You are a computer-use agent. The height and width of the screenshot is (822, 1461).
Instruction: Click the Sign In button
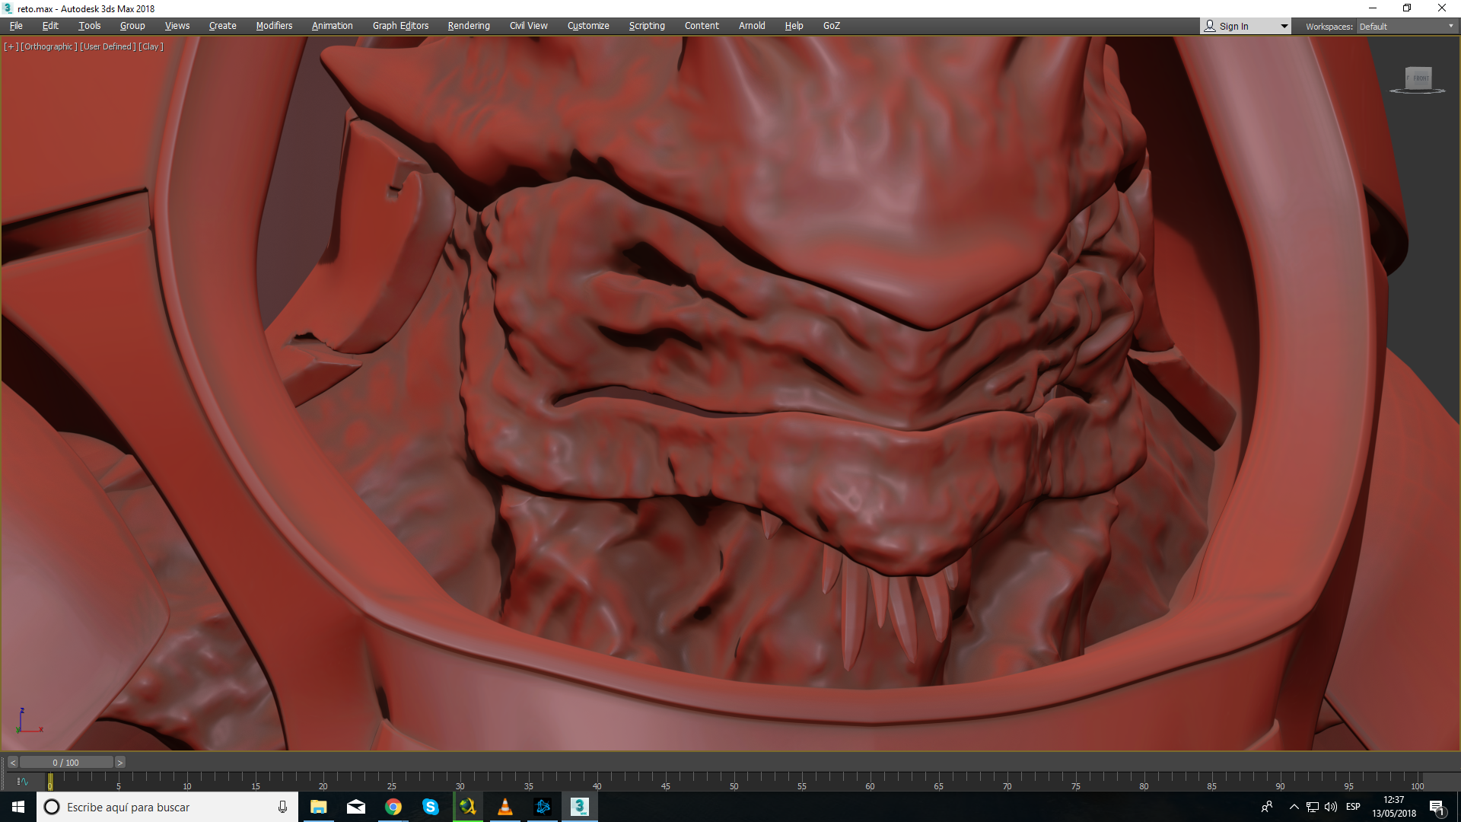click(x=1233, y=27)
